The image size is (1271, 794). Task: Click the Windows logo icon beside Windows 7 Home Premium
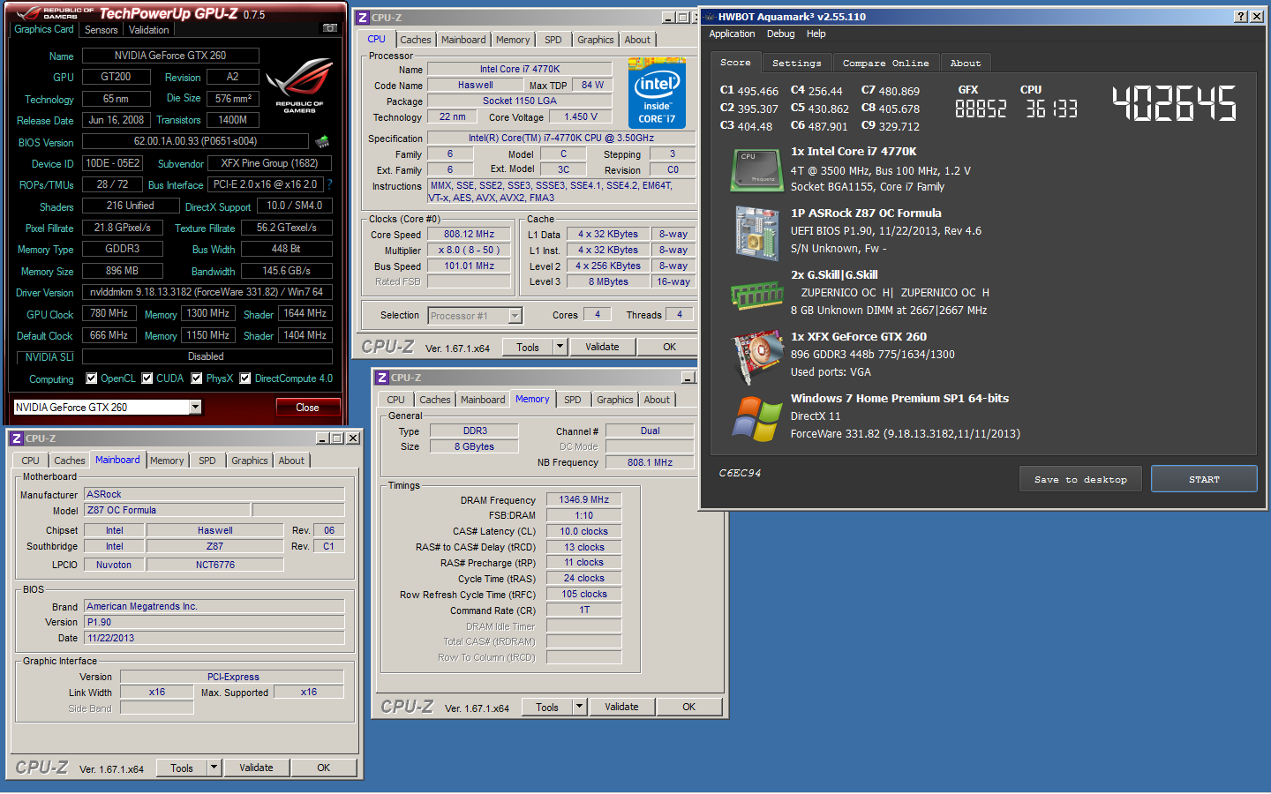[x=756, y=418]
